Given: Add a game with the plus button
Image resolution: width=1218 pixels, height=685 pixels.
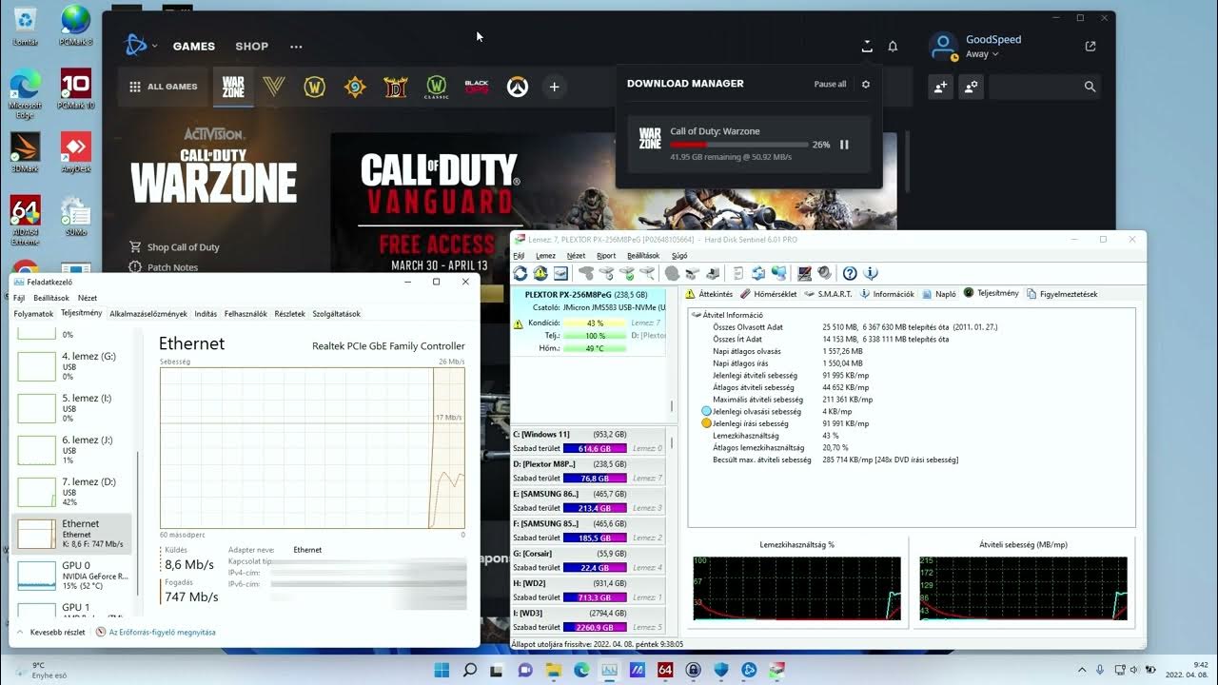Looking at the screenshot, I should pos(554,87).
